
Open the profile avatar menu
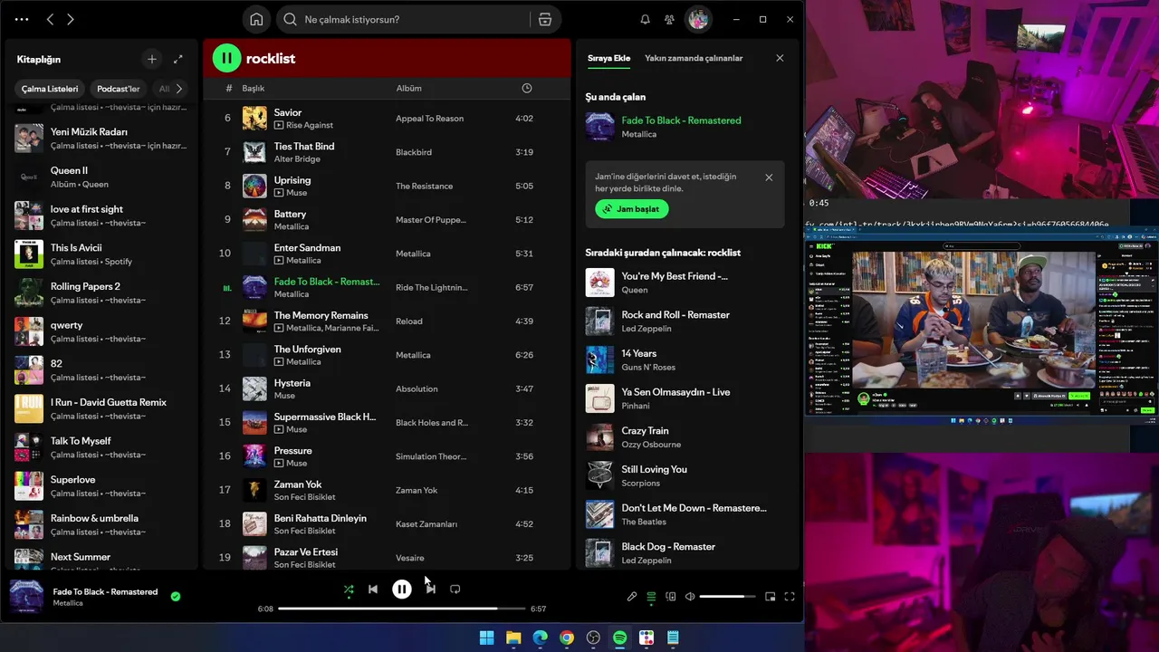click(x=698, y=19)
